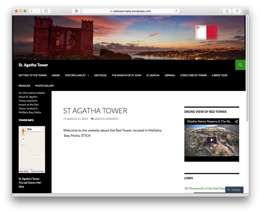Go to The Knights of St. John page
Image resolution: width=261 pixels, height=214 pixels.
tap(127, 75)
